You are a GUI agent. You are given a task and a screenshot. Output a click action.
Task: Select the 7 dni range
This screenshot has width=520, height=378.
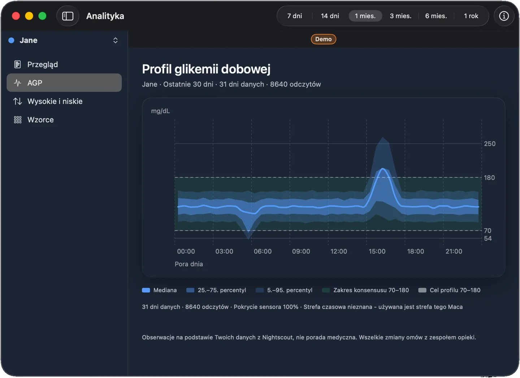[x=295, y=16]
